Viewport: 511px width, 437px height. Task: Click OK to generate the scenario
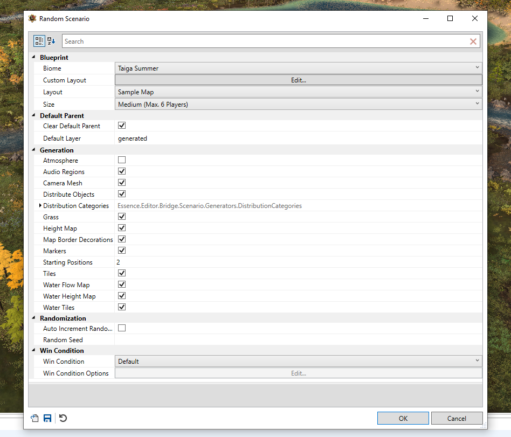click(x=403, y=418)
